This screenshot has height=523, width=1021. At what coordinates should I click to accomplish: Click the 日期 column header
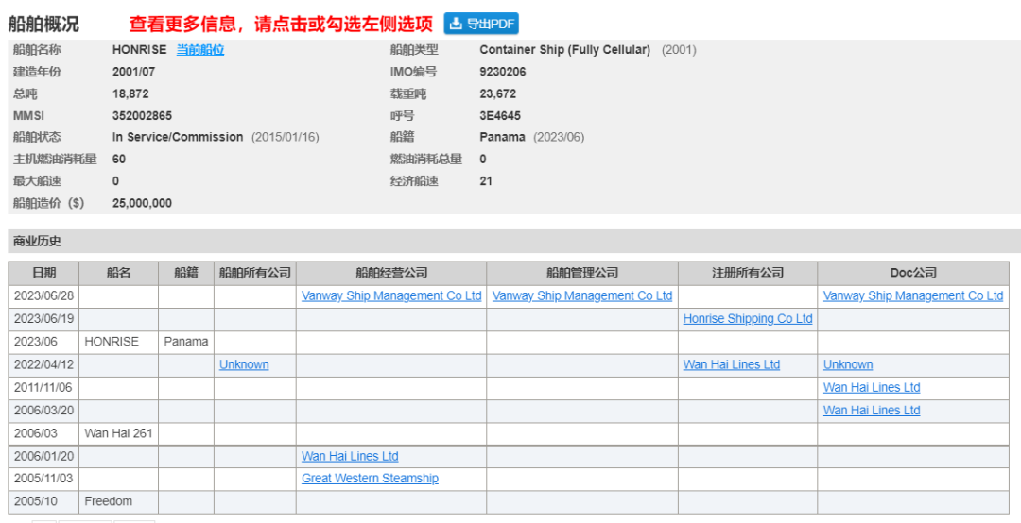[x=43, y=273]
